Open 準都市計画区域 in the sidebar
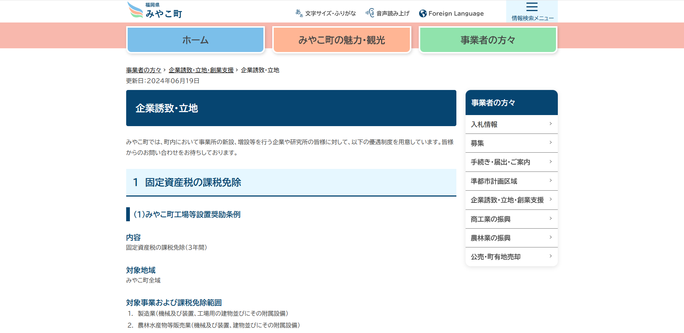This screenshot has width=684, height=333. tap(512, 181)
